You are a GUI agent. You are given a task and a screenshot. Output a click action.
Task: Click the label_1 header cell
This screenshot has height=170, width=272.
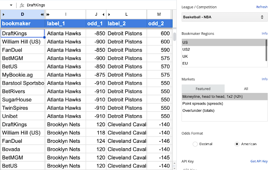click(65, 23)
